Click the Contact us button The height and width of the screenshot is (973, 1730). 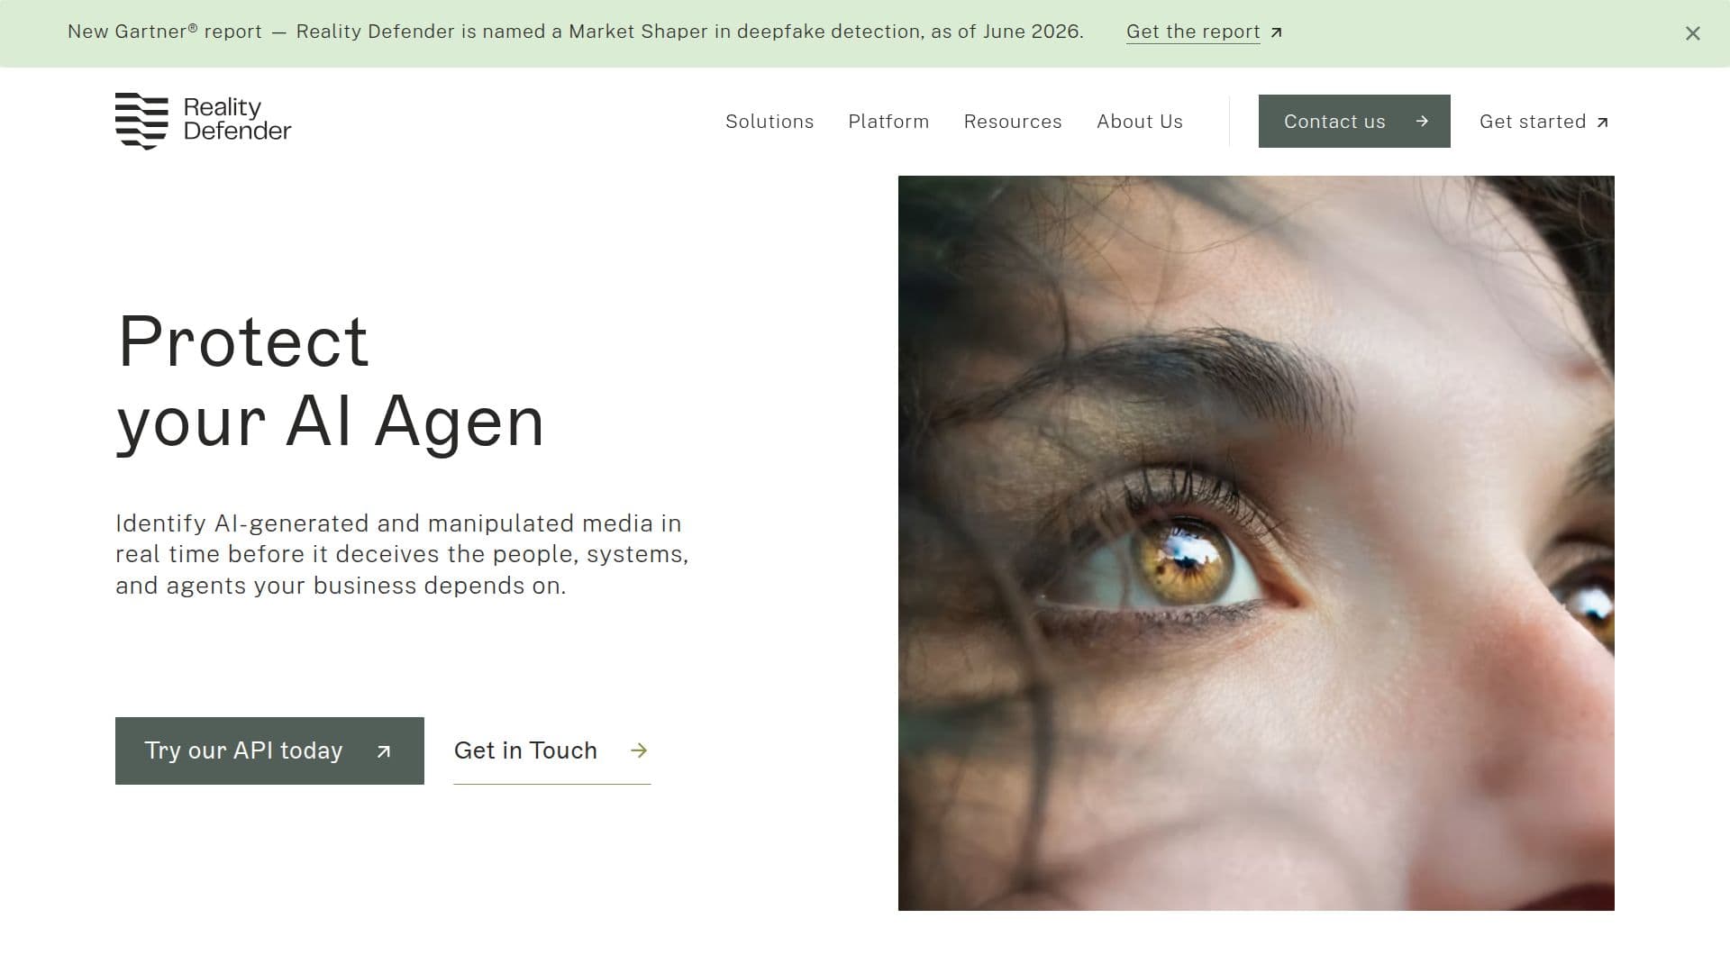click(1354, 121)
